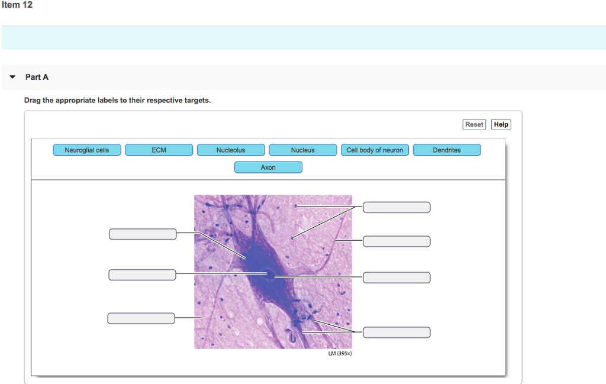Click the third target box on the right
606x384 pixels.
[397, 277]
